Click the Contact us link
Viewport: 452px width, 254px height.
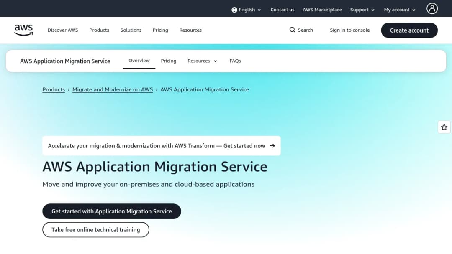tap(282, 10)
